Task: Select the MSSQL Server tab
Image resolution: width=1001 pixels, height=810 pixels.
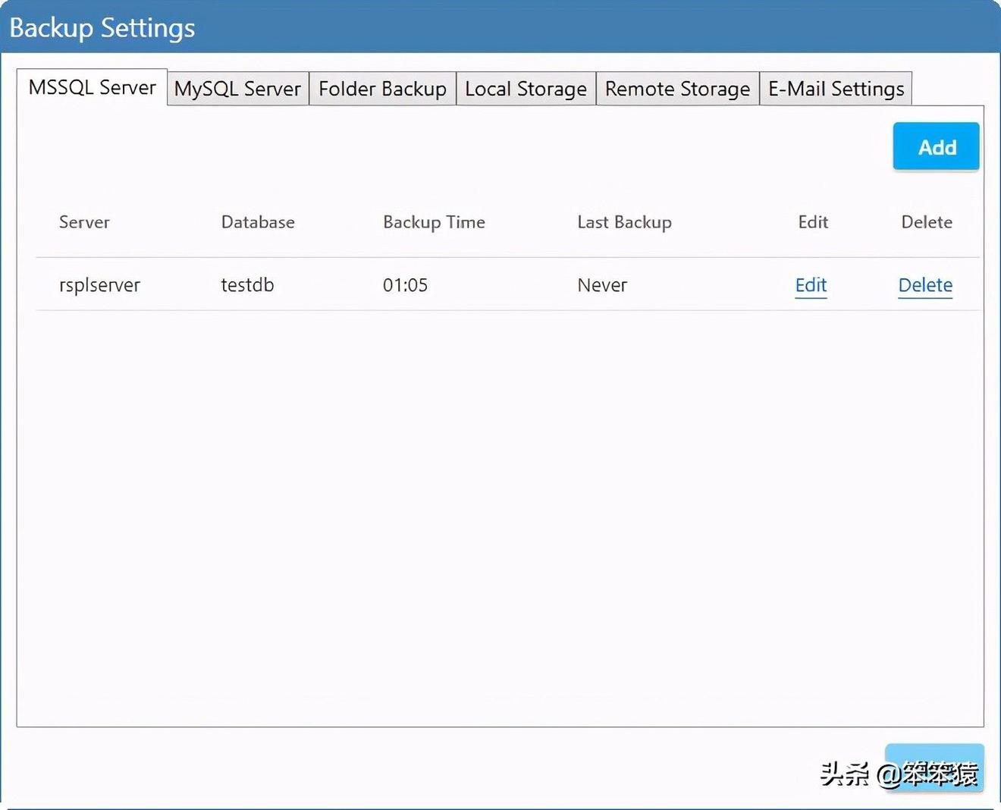Action: [x=91, y=87]
